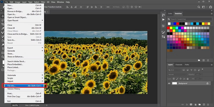Switch to the Color panel tab
Image resolution: width=214 pixels, height=107 pixels.
click(170, 14)
